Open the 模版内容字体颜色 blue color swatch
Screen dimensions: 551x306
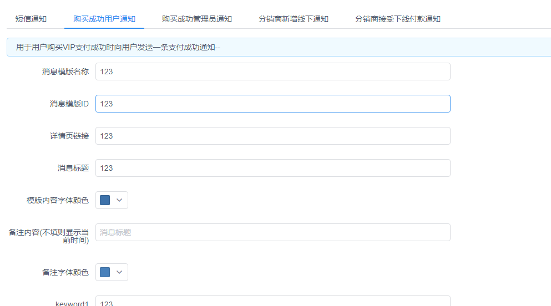click(x=105, y=200)
